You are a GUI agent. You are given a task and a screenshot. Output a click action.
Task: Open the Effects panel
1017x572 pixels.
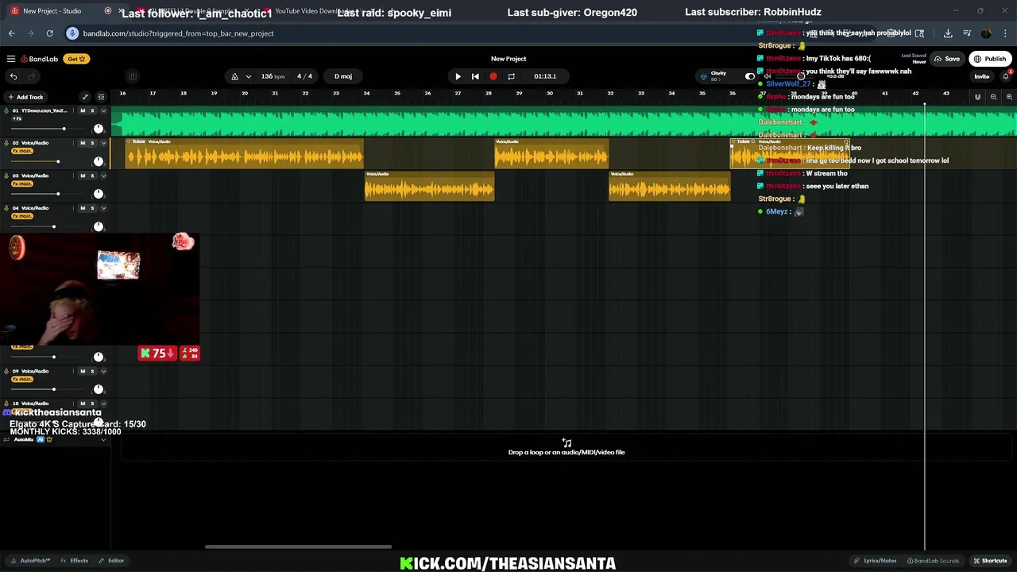pyautogui.click(x=74, y=561)
